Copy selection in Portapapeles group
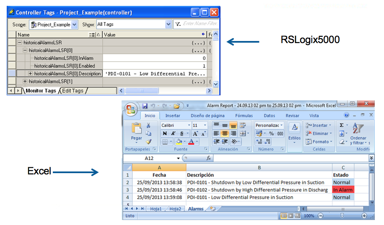The height and width of the screenshot is (225, 384). (148, 133)
